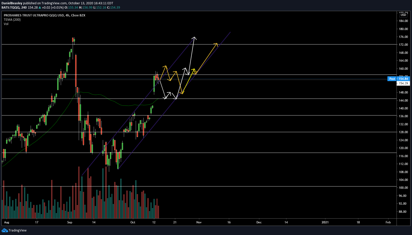412x235 pixels.
Task: Click the Sep date label on time axis
Action: pyautogui.click(x=70, y=222)
